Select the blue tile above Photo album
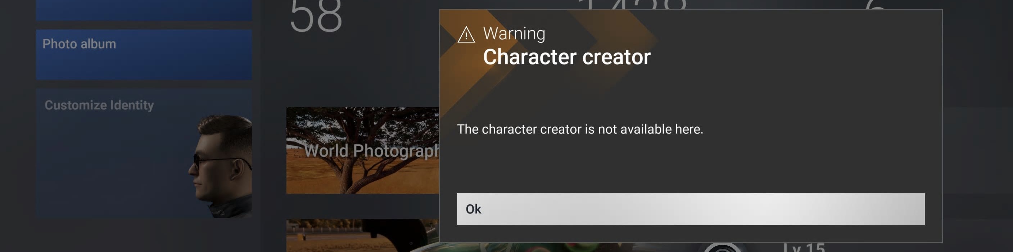1013x252 pixels. 144,10
